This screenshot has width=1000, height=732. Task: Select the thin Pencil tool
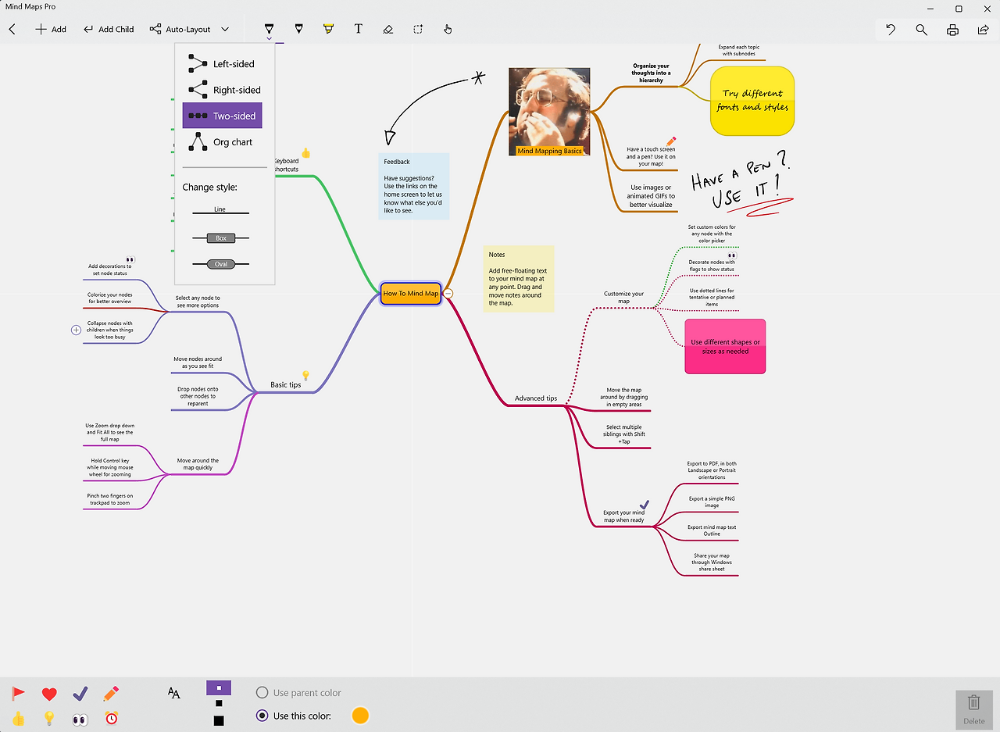point(299,28)
